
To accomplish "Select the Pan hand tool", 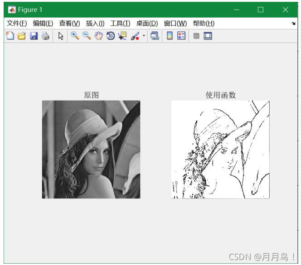I will [99, 36].
